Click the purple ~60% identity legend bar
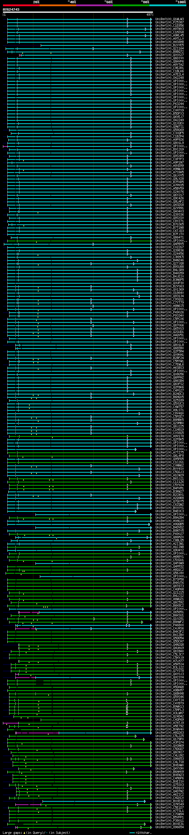189x835 pixels. 95,6
